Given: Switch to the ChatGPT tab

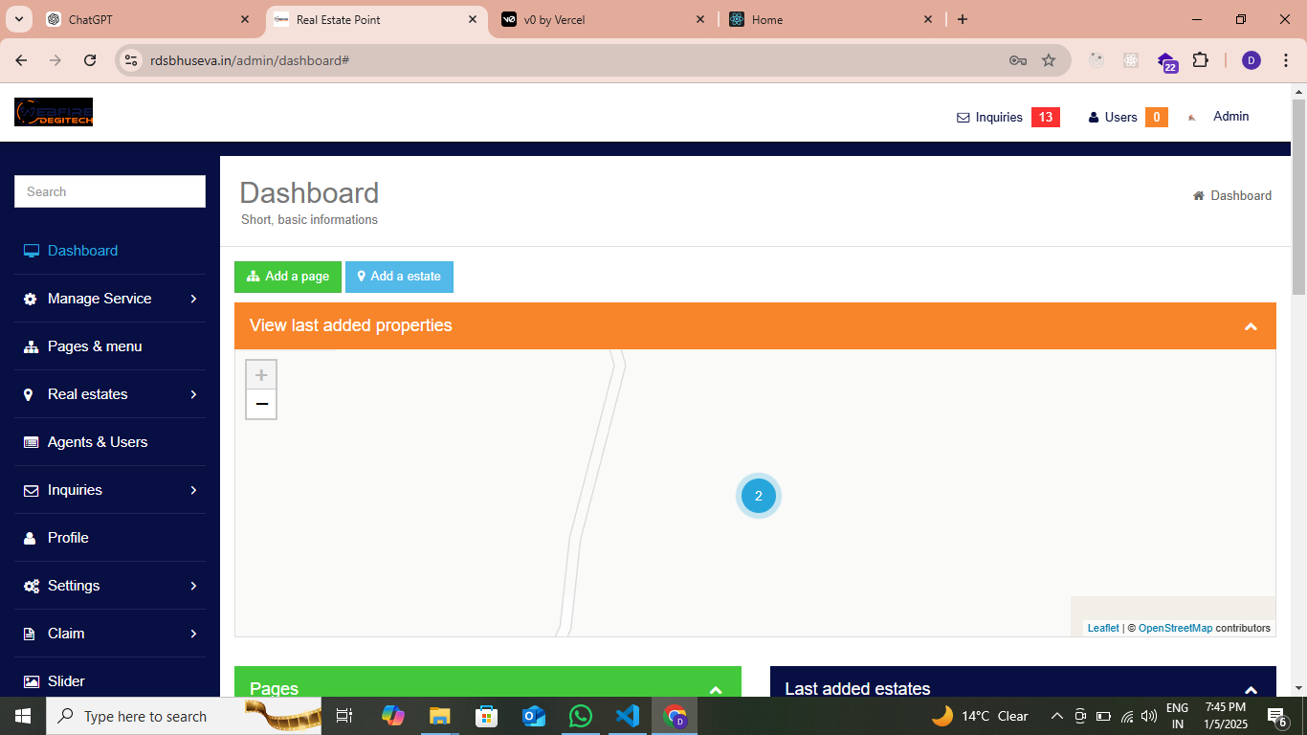Looking at the screenshot, I should [x=148, y=19].
